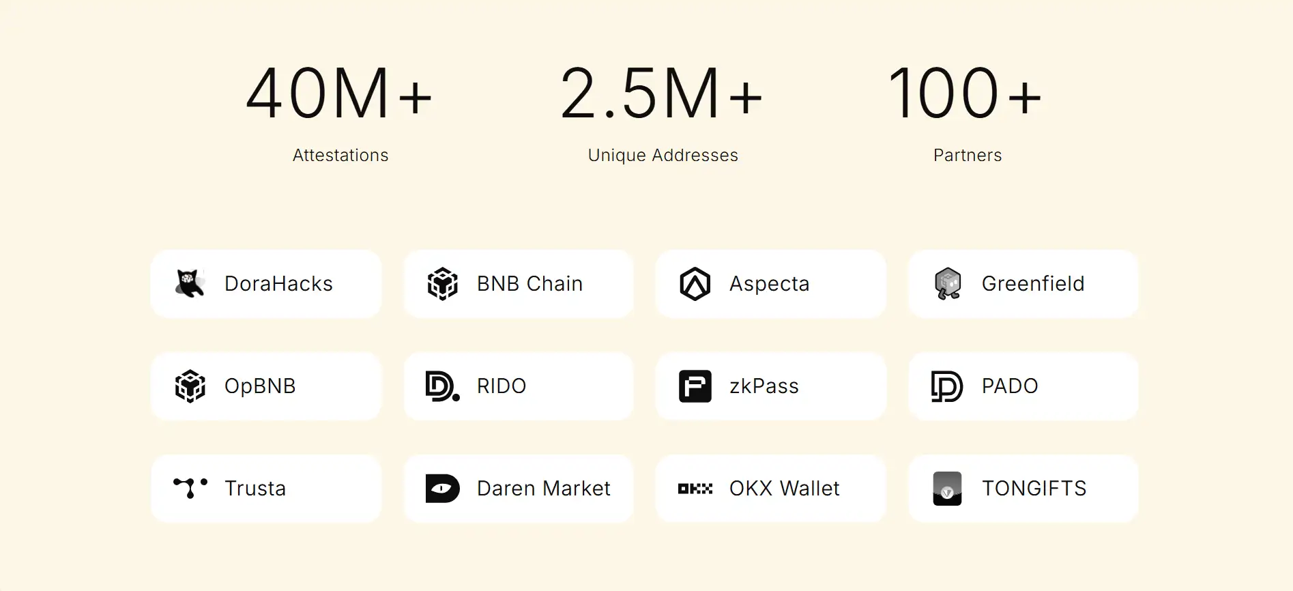Click the RIDO letter D logo

coord(442,386)
